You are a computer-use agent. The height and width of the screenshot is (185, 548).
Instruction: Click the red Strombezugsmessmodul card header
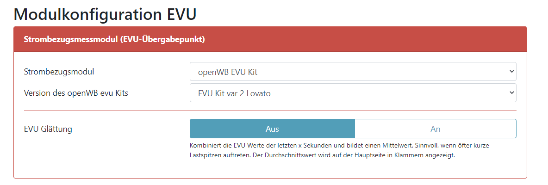[x=270, y=39]
